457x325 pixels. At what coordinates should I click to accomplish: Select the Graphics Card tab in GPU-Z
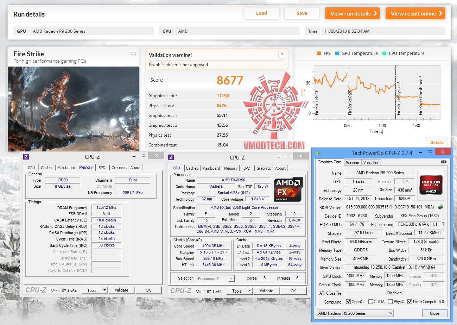(330, 162)
